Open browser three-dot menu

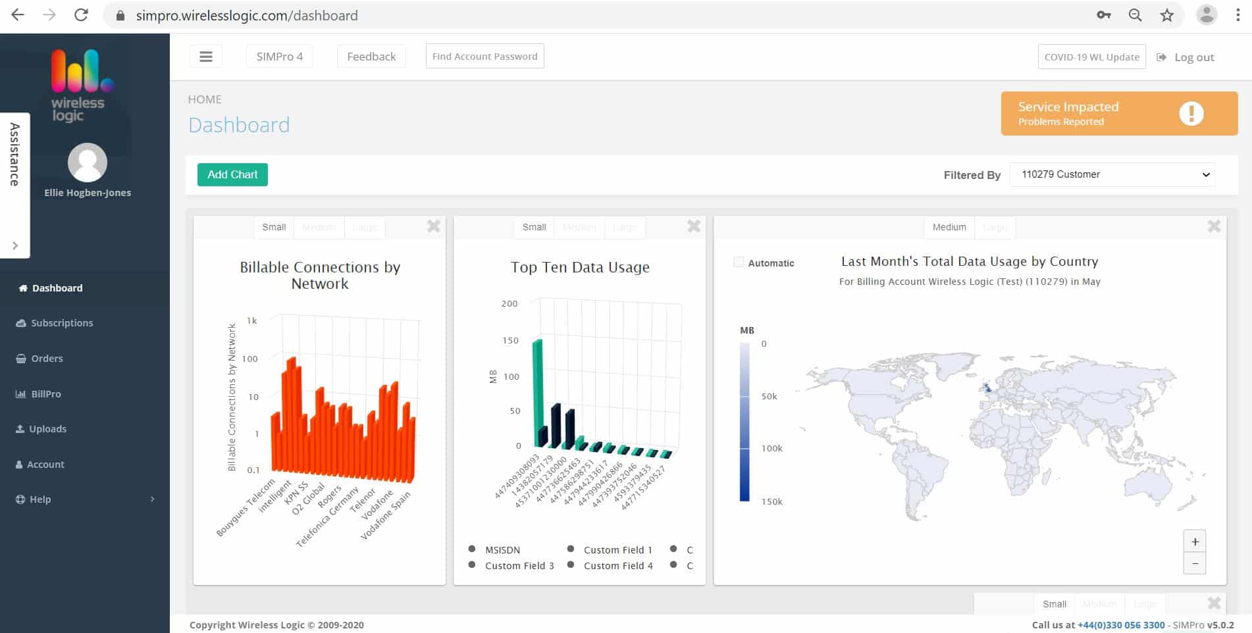tap(1238, 15)
